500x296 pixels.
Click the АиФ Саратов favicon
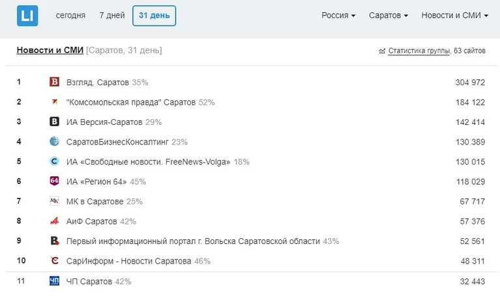tap(55, 221)
